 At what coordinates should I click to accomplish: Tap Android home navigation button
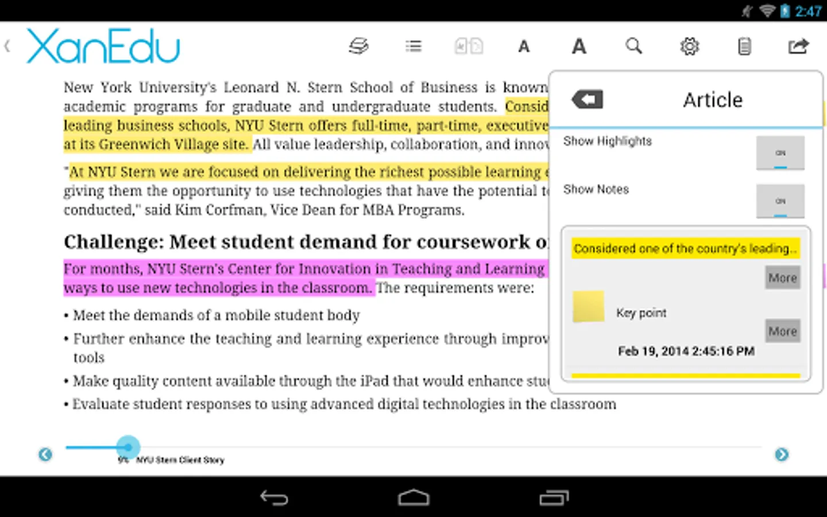point(413,497)
